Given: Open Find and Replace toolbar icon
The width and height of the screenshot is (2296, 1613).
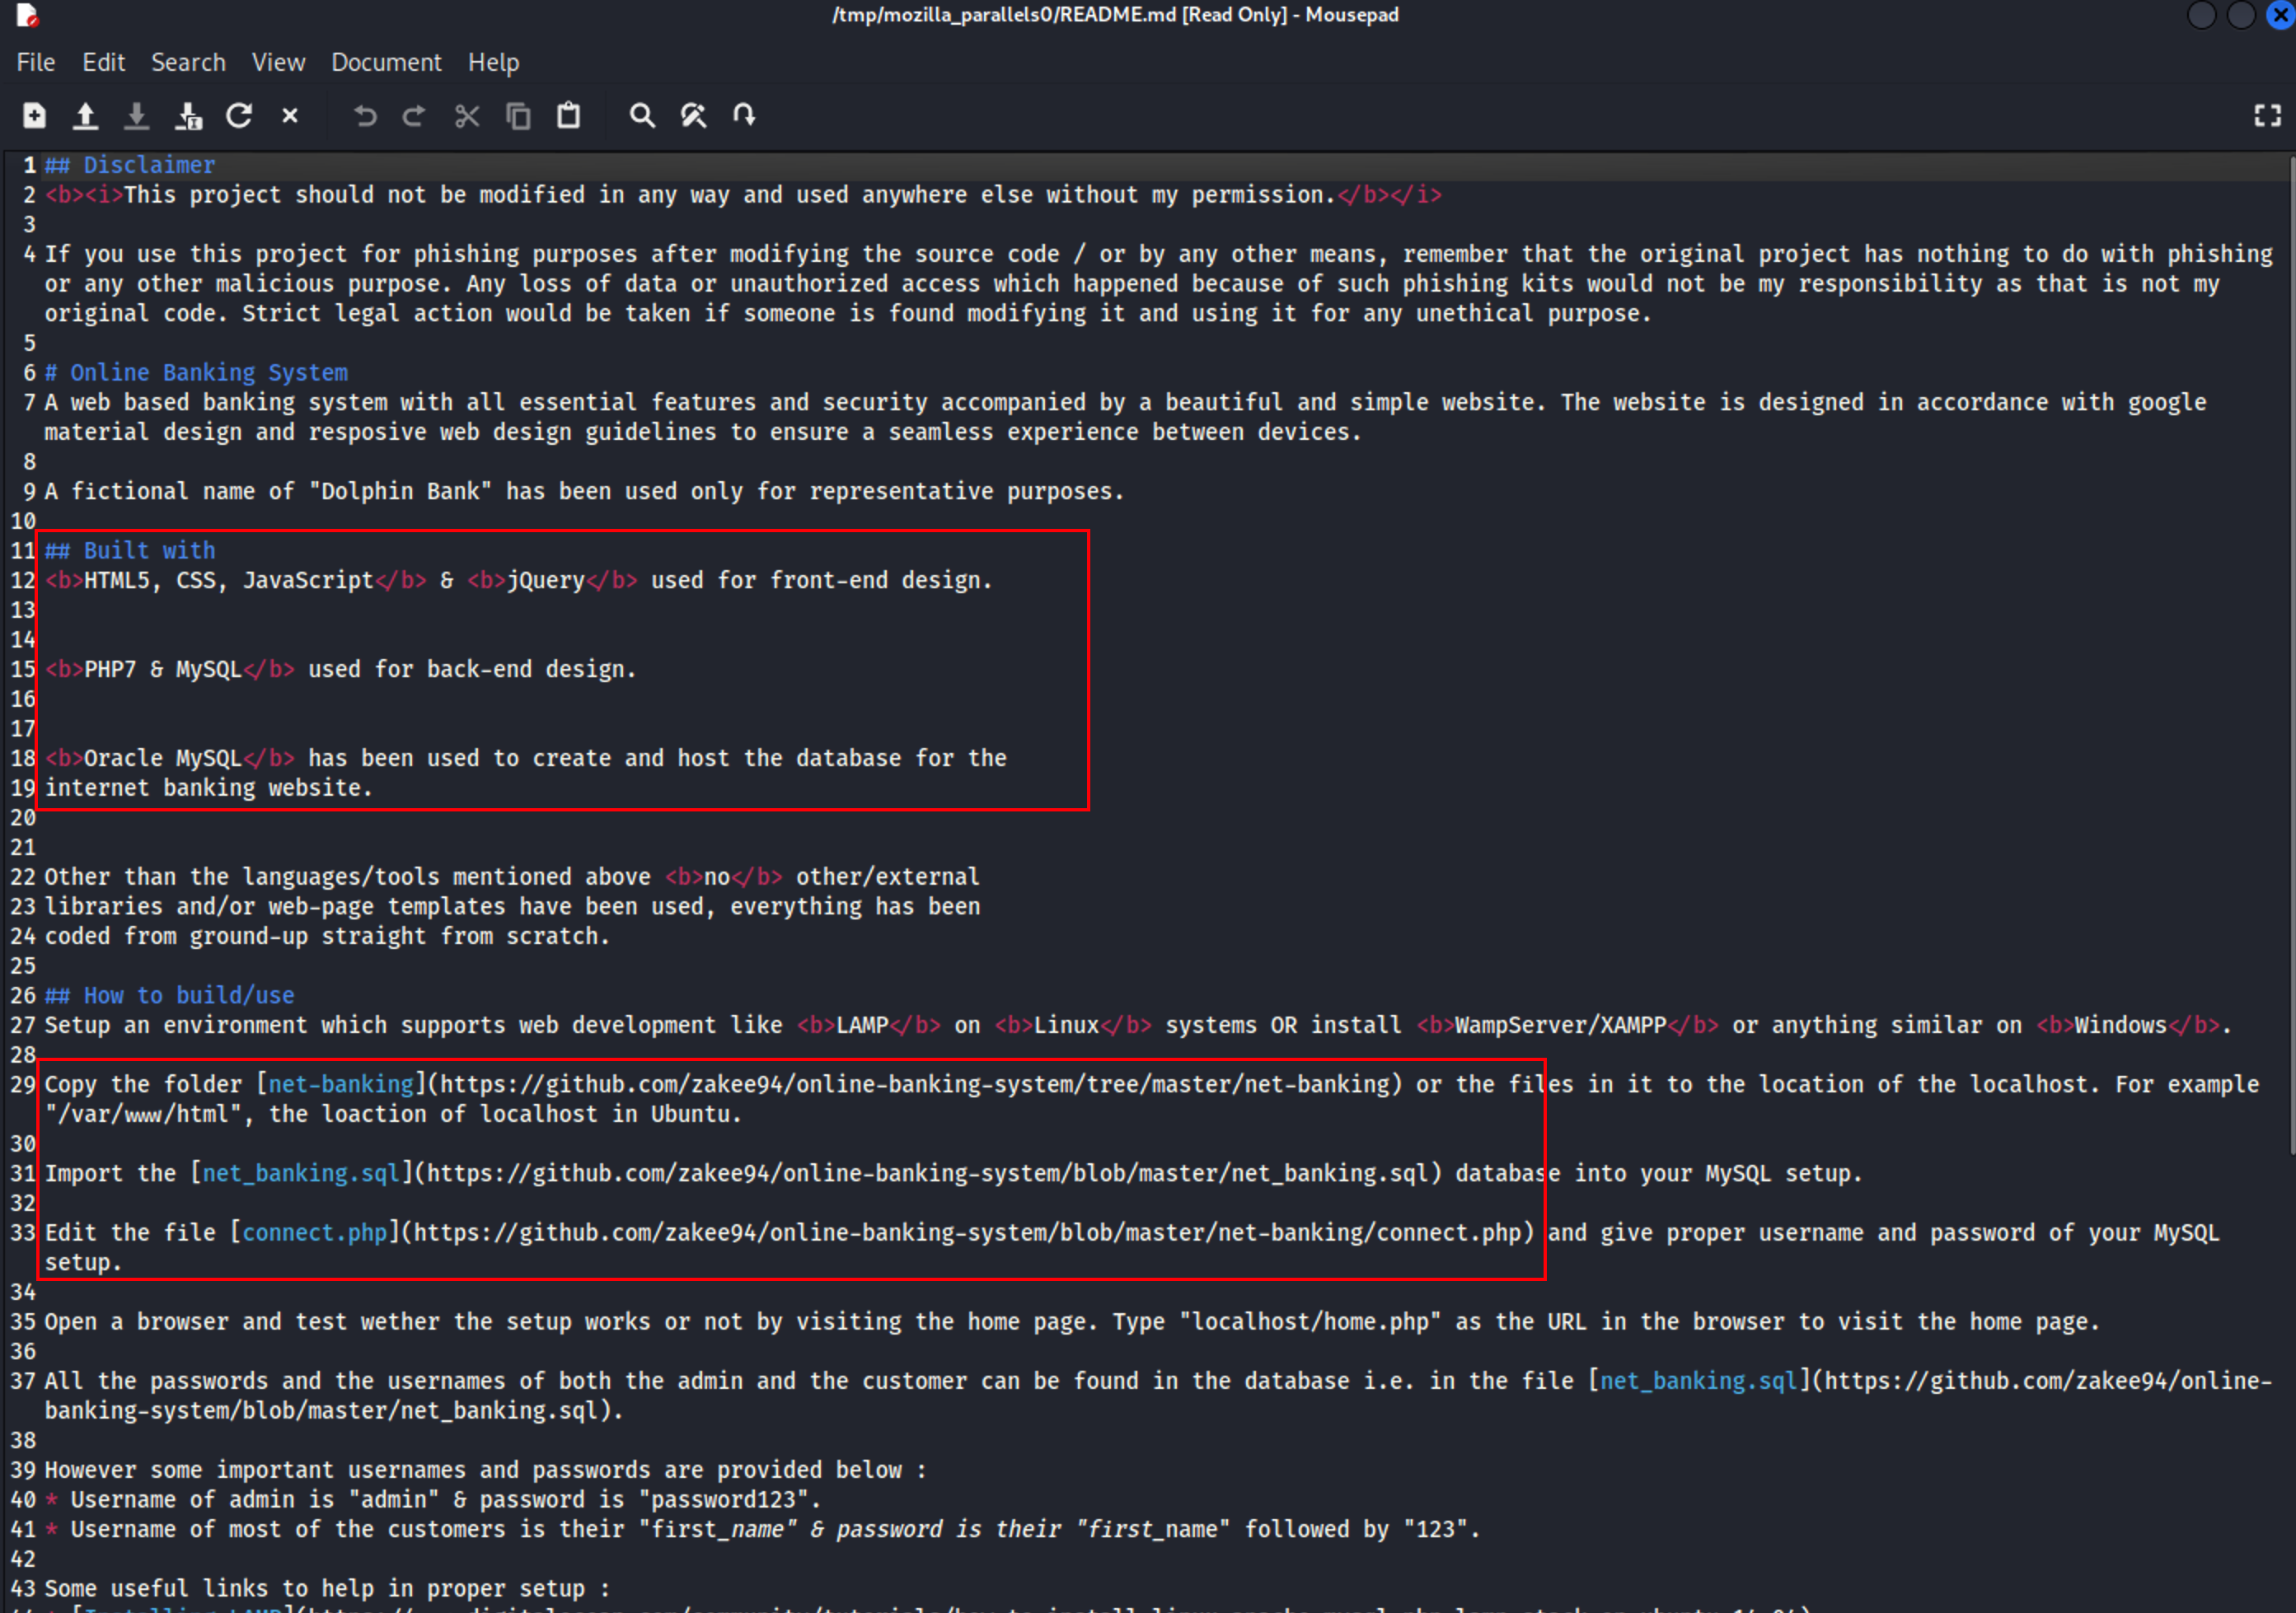Looking at the screenshot, I should pos(693,116).
